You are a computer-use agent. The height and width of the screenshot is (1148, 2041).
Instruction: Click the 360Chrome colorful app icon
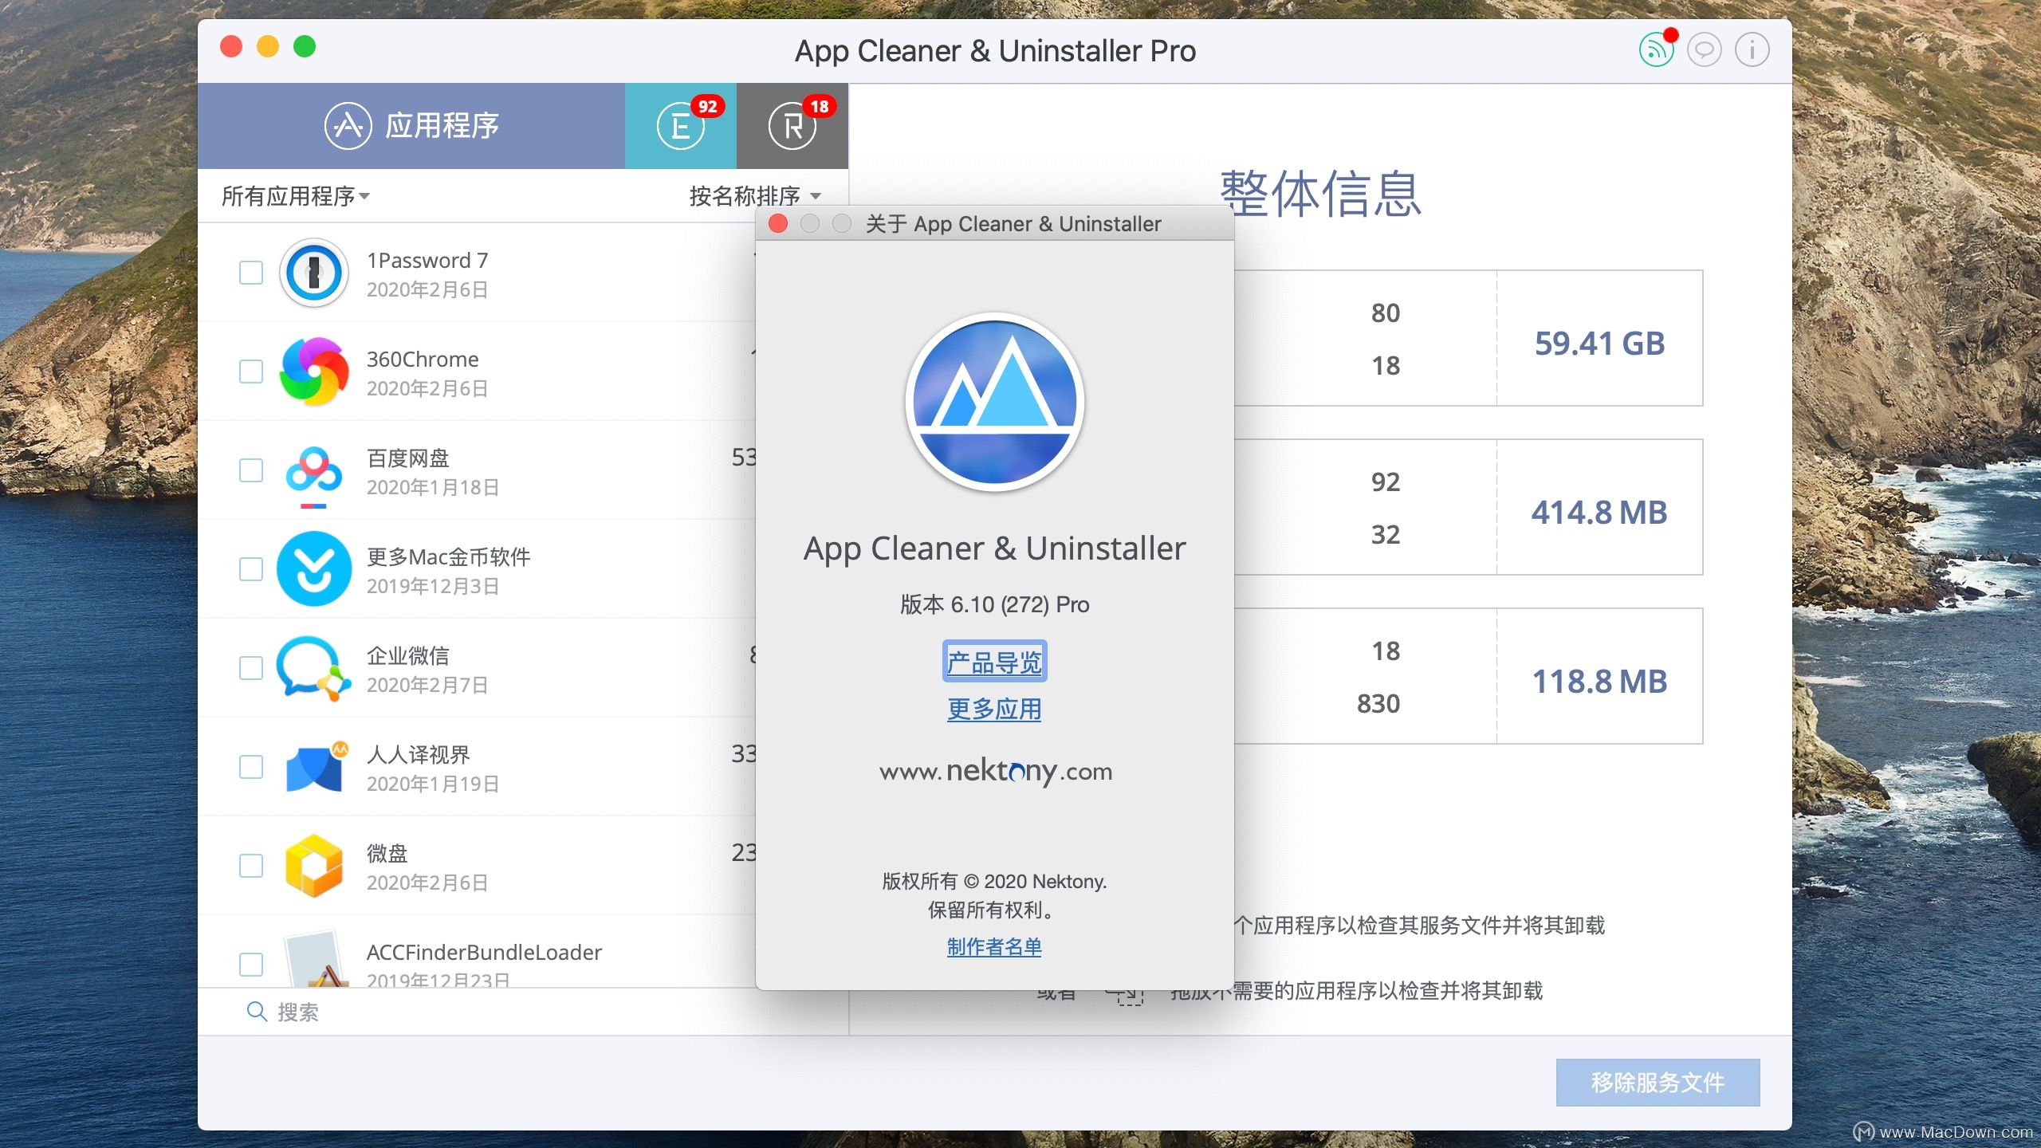coord(314,372)
